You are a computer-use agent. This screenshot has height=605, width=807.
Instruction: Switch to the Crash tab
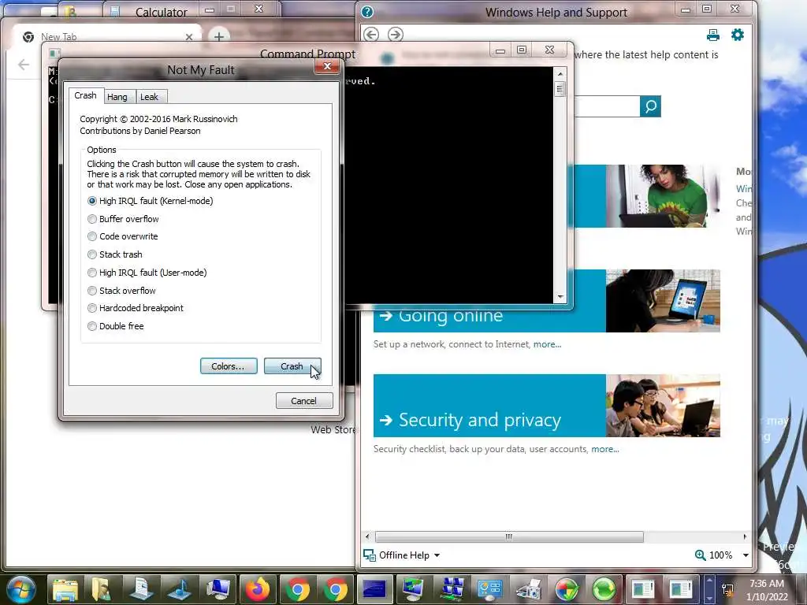tap(85, 95)
